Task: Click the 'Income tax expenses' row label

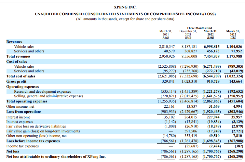Action: tap(22, 146)
